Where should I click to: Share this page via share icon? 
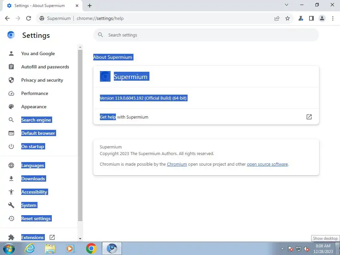(277, 19)
